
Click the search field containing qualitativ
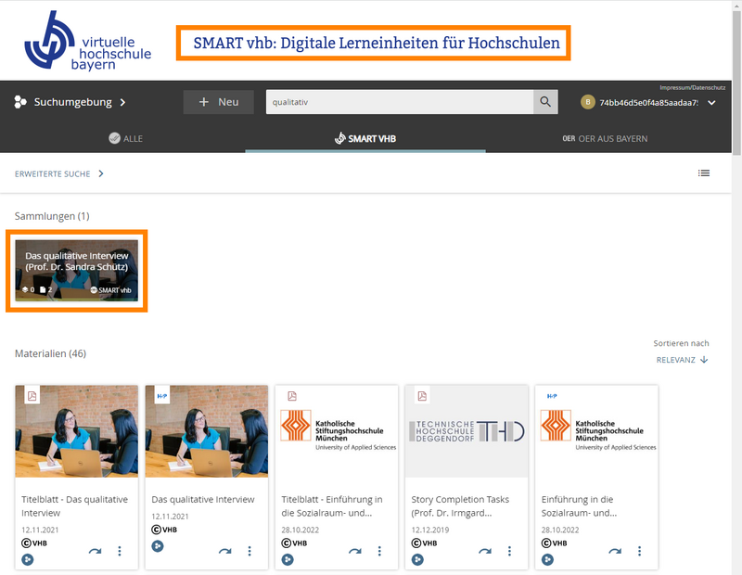tap(399, 102)
